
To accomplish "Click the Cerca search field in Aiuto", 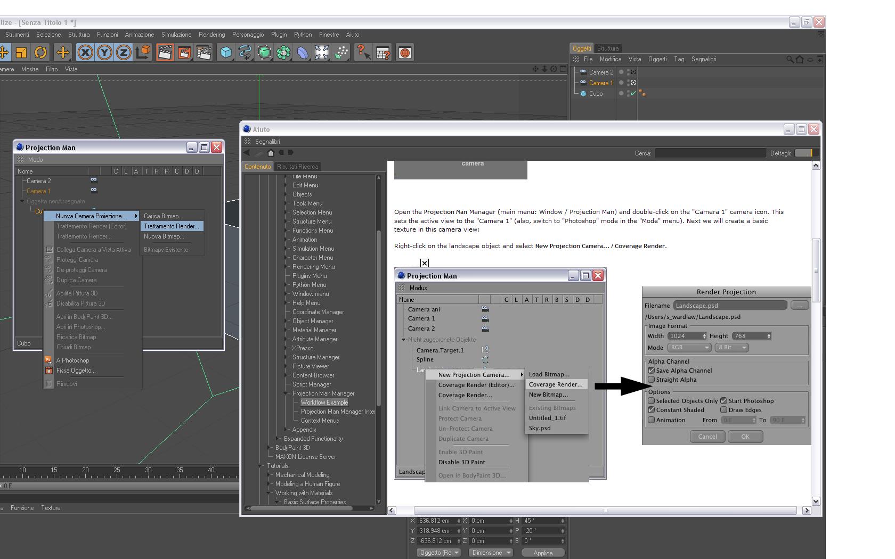I will tap(710, 153).
